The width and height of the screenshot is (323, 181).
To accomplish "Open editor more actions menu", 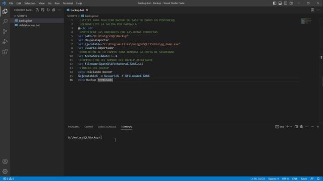I will [x=318, y=10].
